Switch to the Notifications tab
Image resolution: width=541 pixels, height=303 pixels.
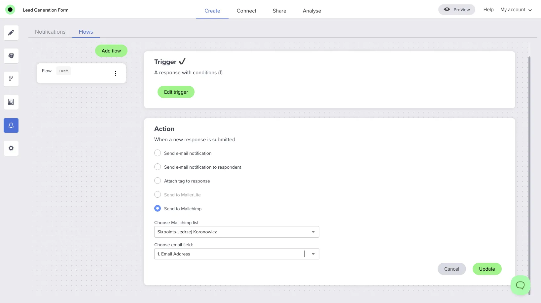coord(50,32)
